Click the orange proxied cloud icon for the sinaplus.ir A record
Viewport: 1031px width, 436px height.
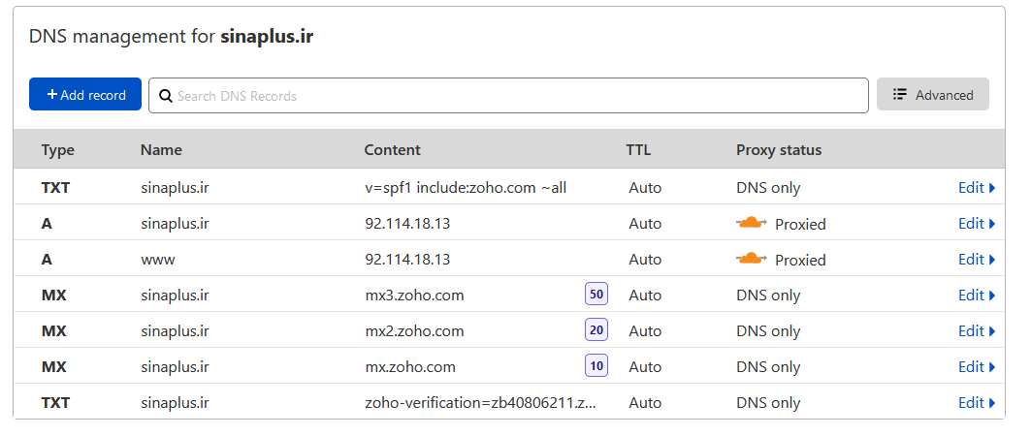pos(752,224)
